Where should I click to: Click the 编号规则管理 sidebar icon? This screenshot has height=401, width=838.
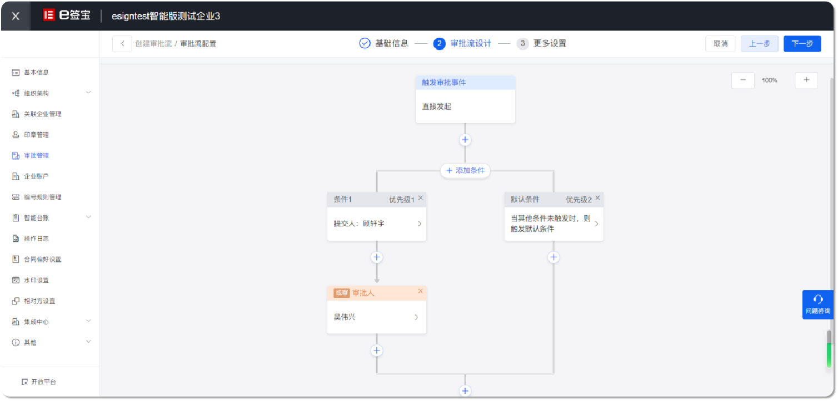16,197
